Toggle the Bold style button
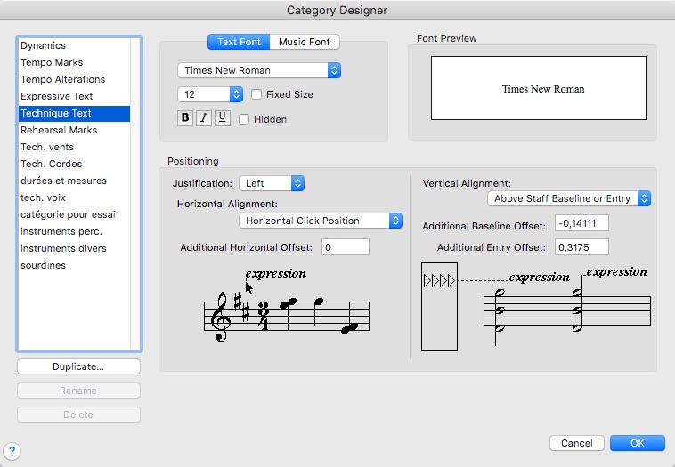This screenshot has width=675, height=467. [185, 118]
